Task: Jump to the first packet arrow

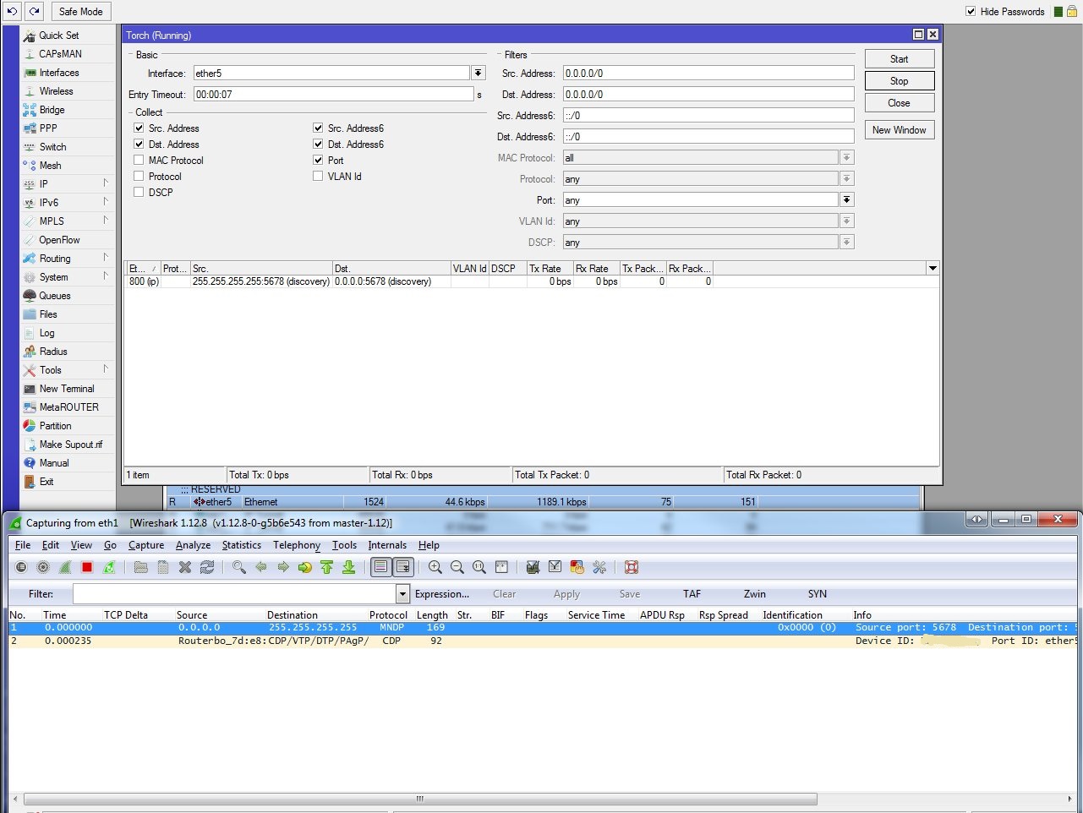Action: pos(326,567)
